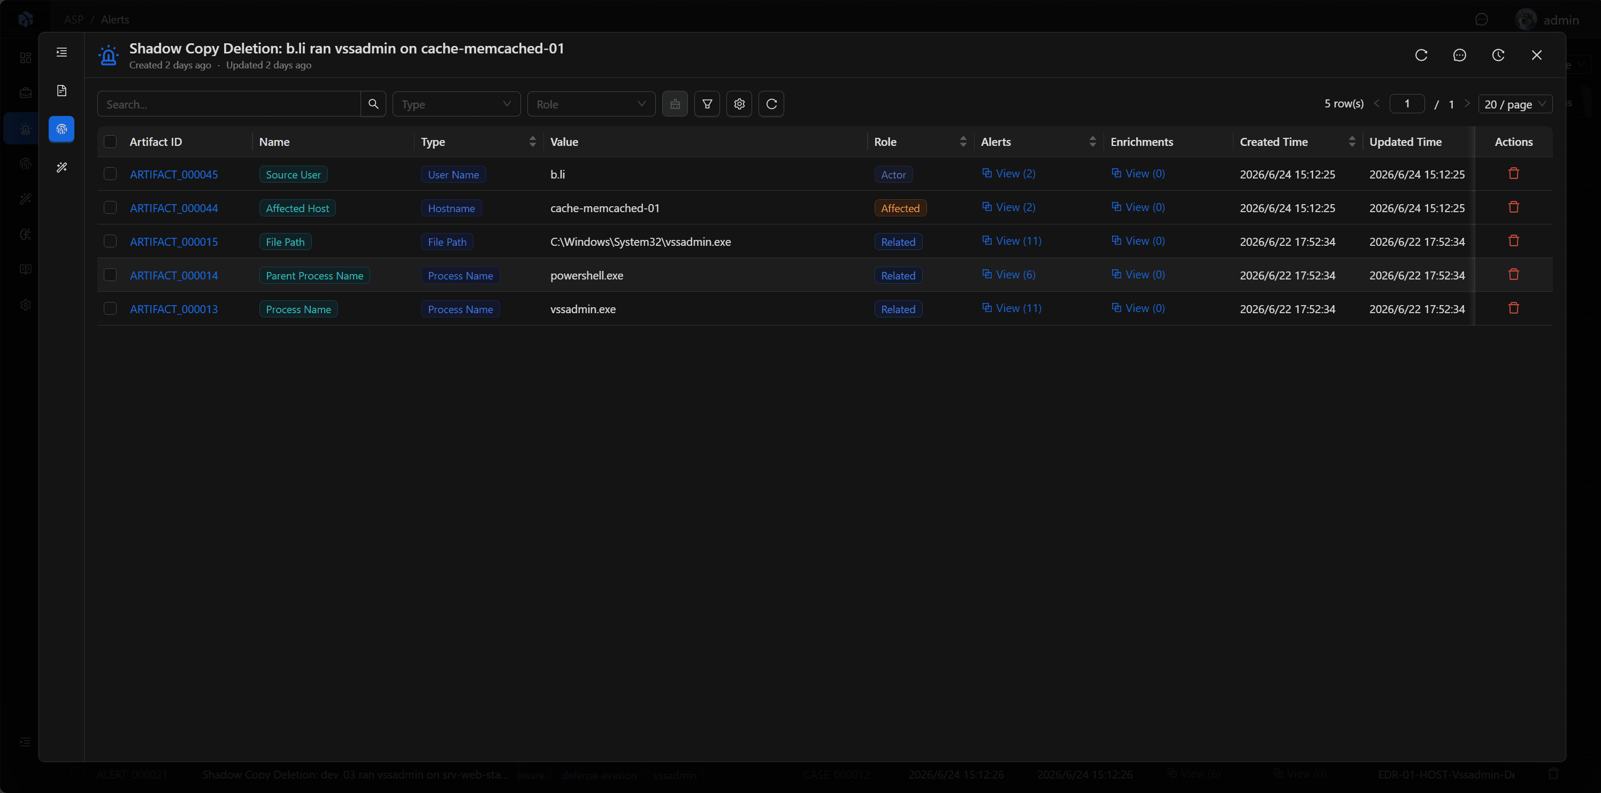Sort by Created Time column arrows

[x=1351, y=142]
